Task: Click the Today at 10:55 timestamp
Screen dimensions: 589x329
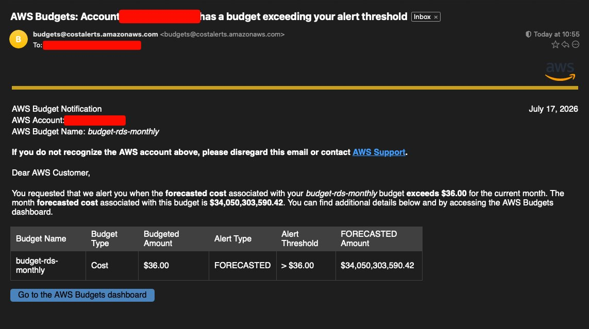Action: [x=557, y=34]
